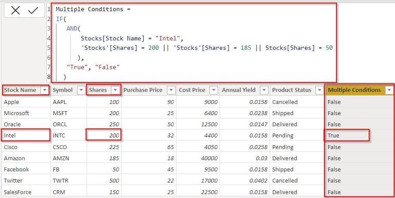Open the Annual Yield column filter dropdown
This screenshot has width=395, height=198.
264,90
